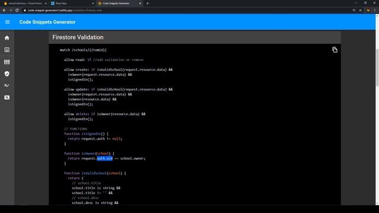Click '// school.title' comment
The height and width of the screenshot is (213, 379).
[x=86, y=183]
